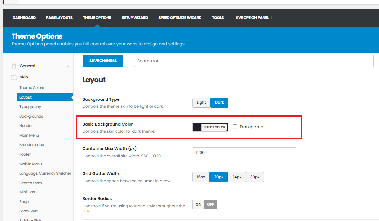Open Typography settings
The height and width of the screenshot is (221, 379).
[x=30, y=107]
